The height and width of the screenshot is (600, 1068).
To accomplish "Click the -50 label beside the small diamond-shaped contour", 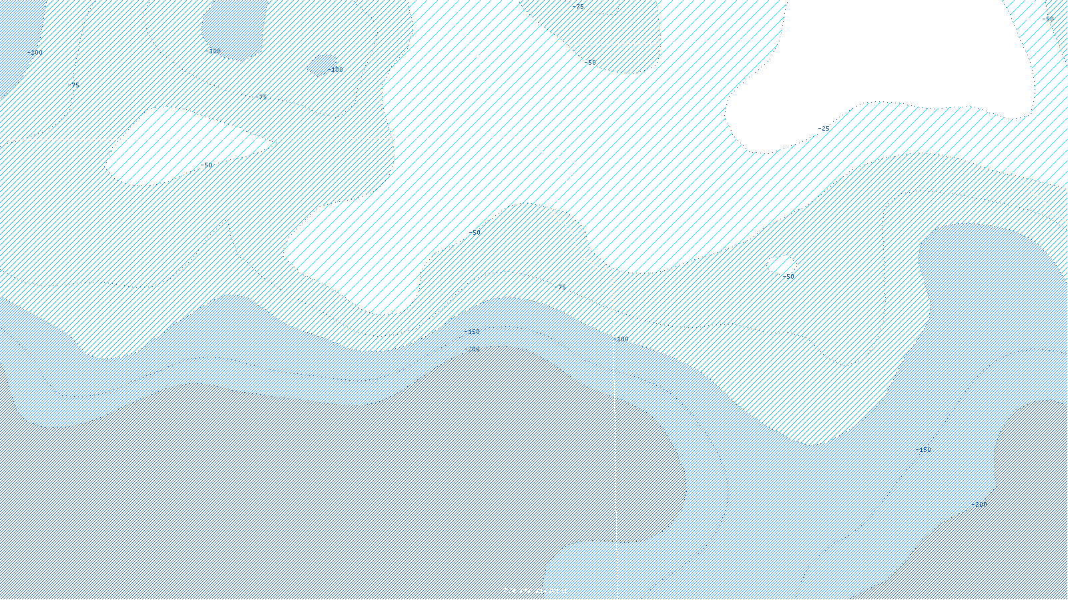I will coord(788,277).
